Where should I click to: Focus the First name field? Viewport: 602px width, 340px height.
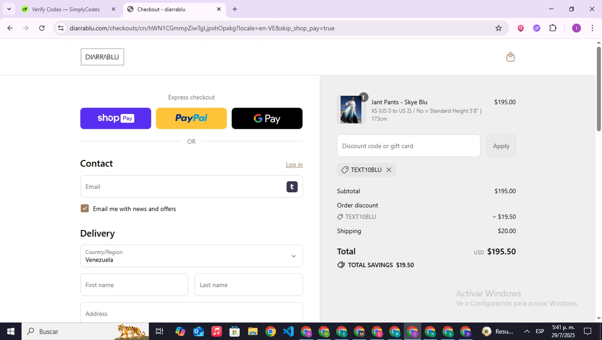[134, 285]
